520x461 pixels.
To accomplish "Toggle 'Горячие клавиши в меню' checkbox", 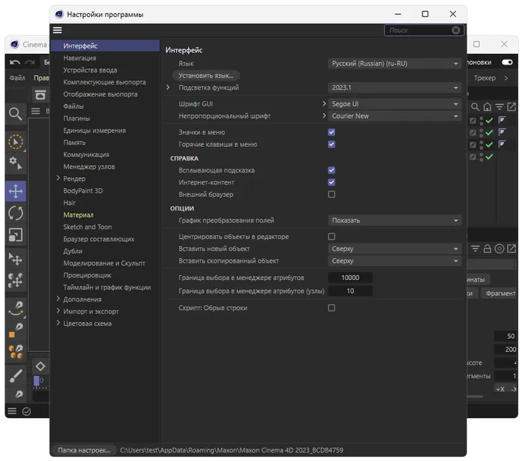I will 332,144.
